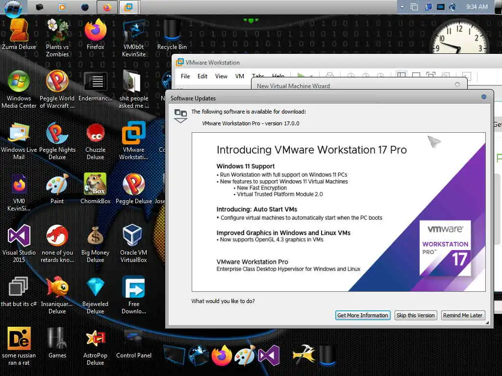502x376 pixels.
Task: Switch to the Firefox taskbar button
Action: [106, 7]
